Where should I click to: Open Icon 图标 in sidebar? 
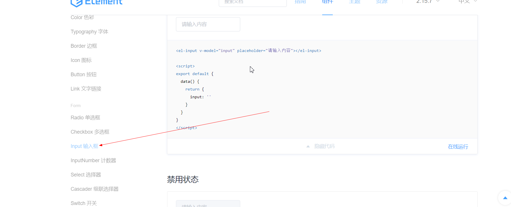click(81, 60)
